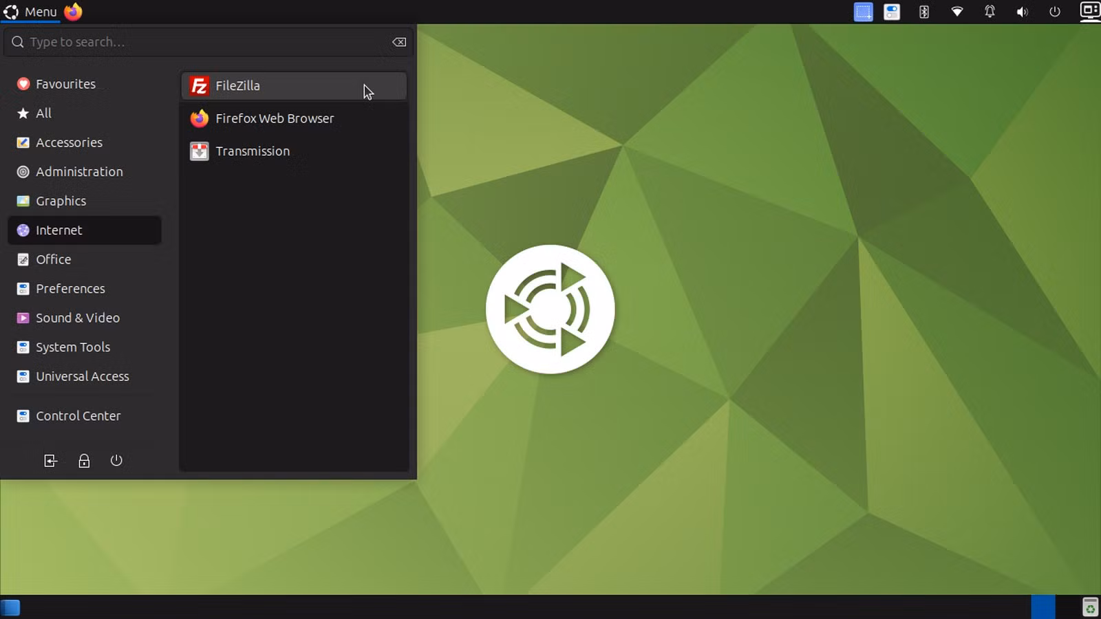The height and width of the screenshot is (619, 1101).
Task: Select the Favourites category
Action: [x=84, y=84]
